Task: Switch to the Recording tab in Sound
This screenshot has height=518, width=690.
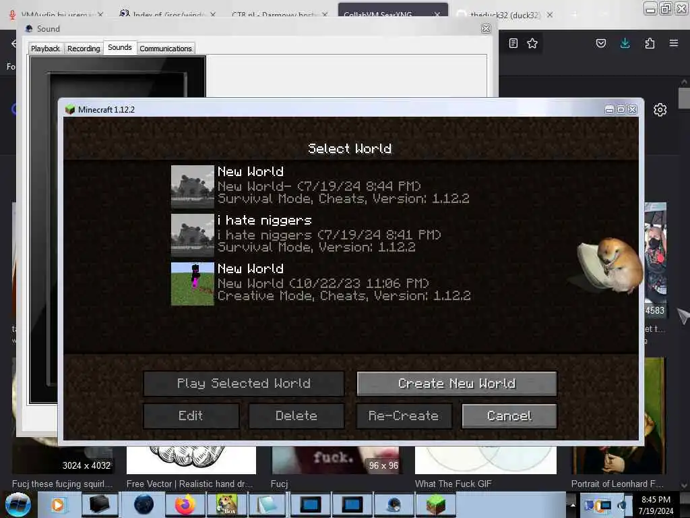Action: point(84,49)
